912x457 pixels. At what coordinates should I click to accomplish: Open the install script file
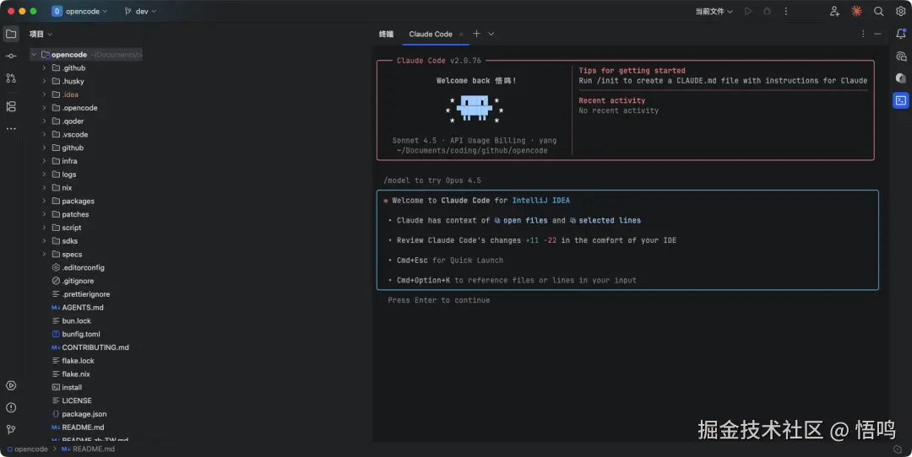(72, 387)
